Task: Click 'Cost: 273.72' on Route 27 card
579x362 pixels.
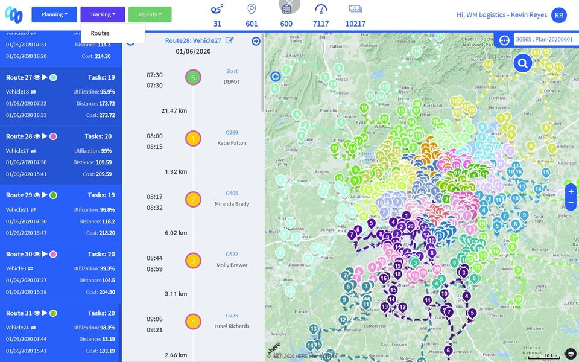Action: (x=101, y=115)
